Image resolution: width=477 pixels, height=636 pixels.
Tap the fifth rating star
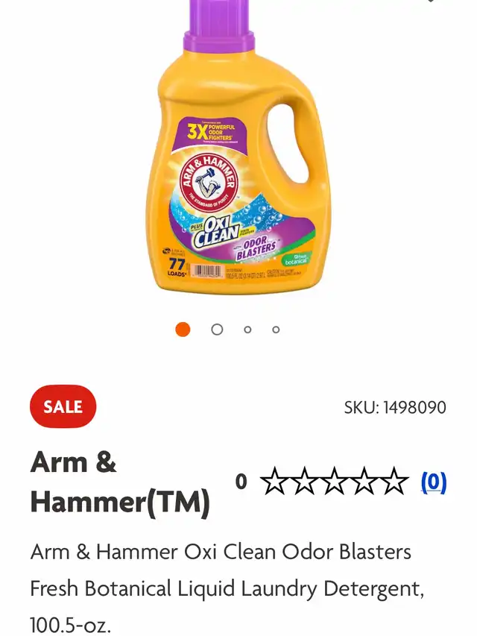[394, 481]
